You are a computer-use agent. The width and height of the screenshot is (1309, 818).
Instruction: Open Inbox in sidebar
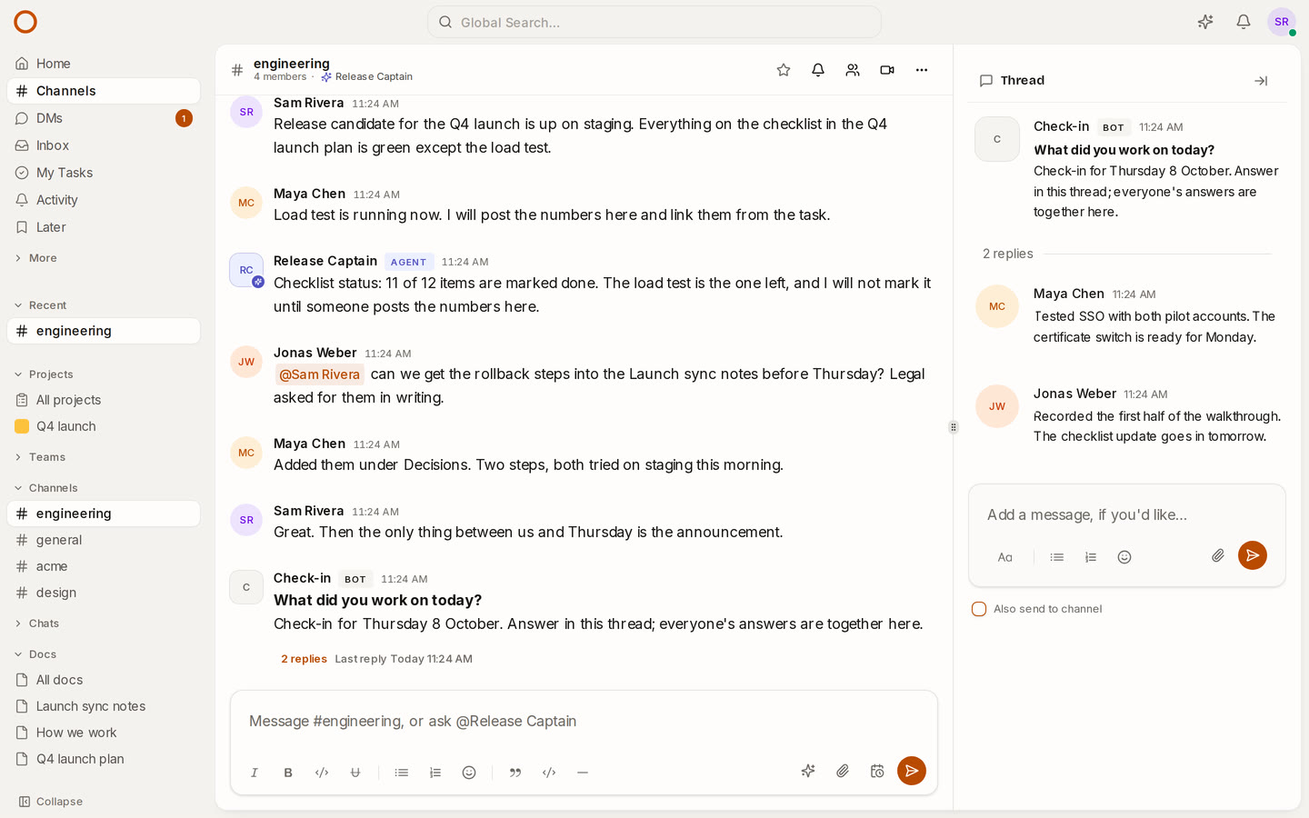click(104, 145)
